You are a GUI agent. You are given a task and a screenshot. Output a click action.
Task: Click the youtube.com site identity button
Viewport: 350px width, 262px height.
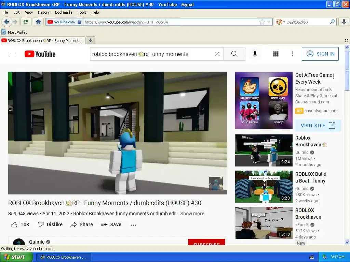pyautogui.click(x=64, y=22)
